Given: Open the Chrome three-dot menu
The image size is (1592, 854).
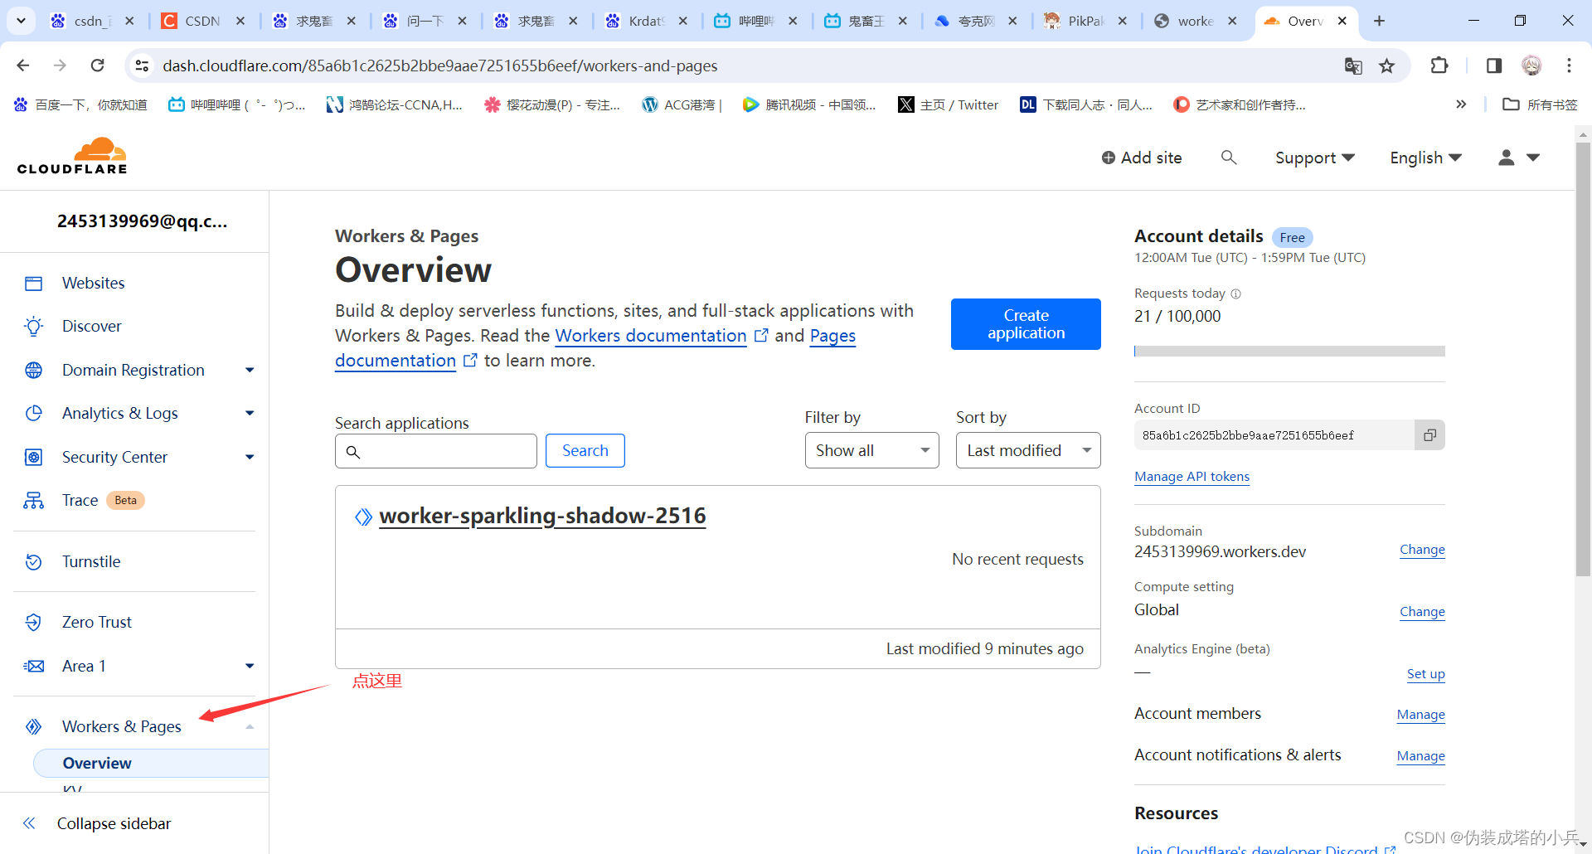Looking at the screenshot, I should (1569, 66).
